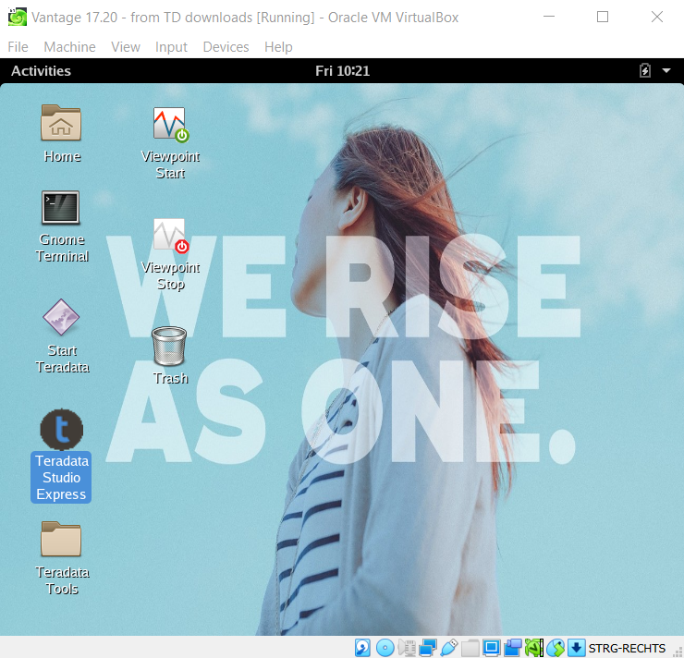Click the hard disk activity status icon
Screen dimensions: 684x658
[x=363, y=648]
